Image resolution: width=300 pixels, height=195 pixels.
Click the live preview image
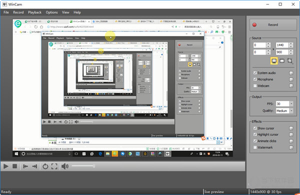pyautogui.click(x=122, y=88)
